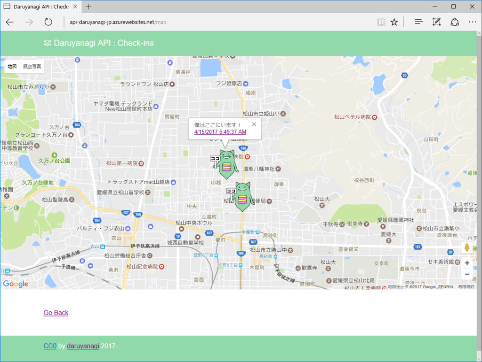Open the daruyanagi footer link
Screen dimensions: 482x362
tap(83, 346)
